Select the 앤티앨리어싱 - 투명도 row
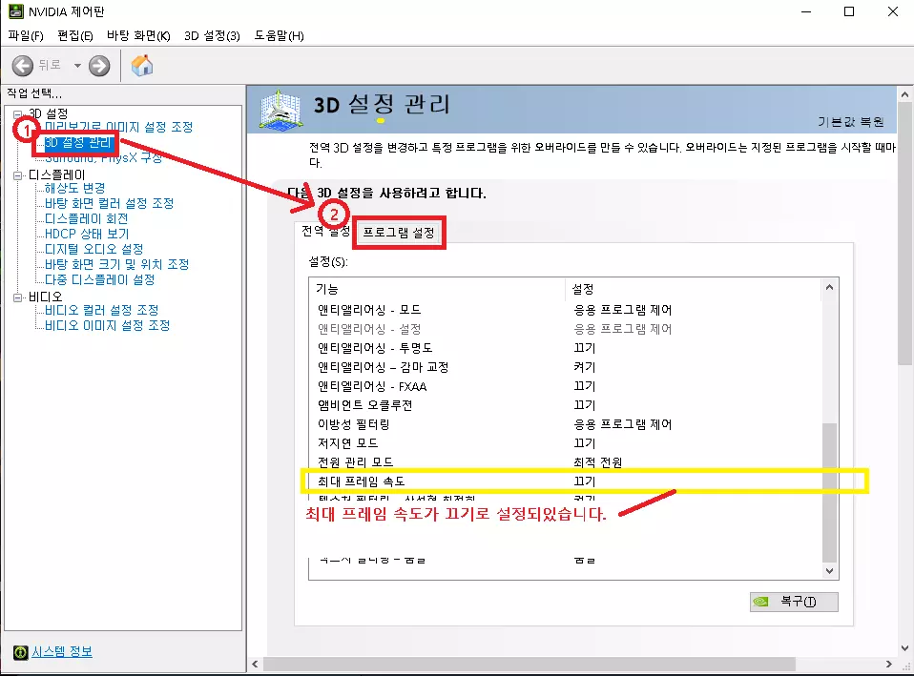 point(565,348)
